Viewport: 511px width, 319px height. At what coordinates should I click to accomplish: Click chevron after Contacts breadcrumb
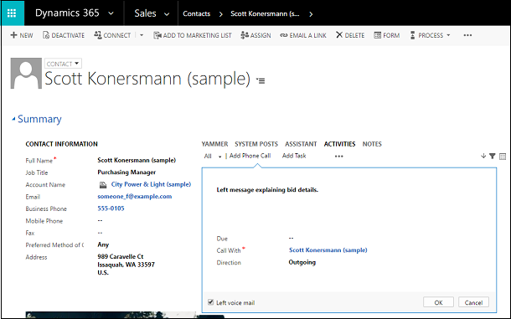pyautogui.click(x=221, y=14)
